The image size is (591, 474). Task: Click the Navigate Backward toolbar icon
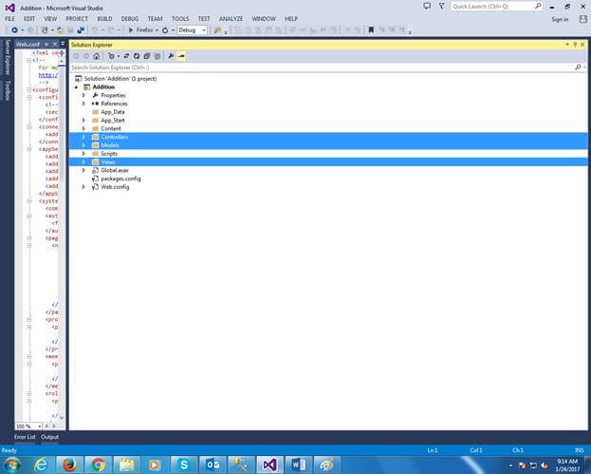14,29
